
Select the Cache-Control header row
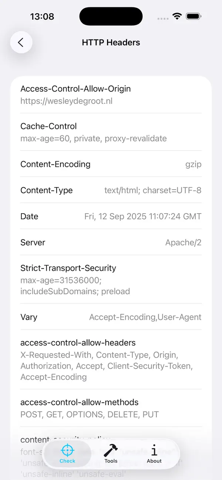tap(111, 132)
